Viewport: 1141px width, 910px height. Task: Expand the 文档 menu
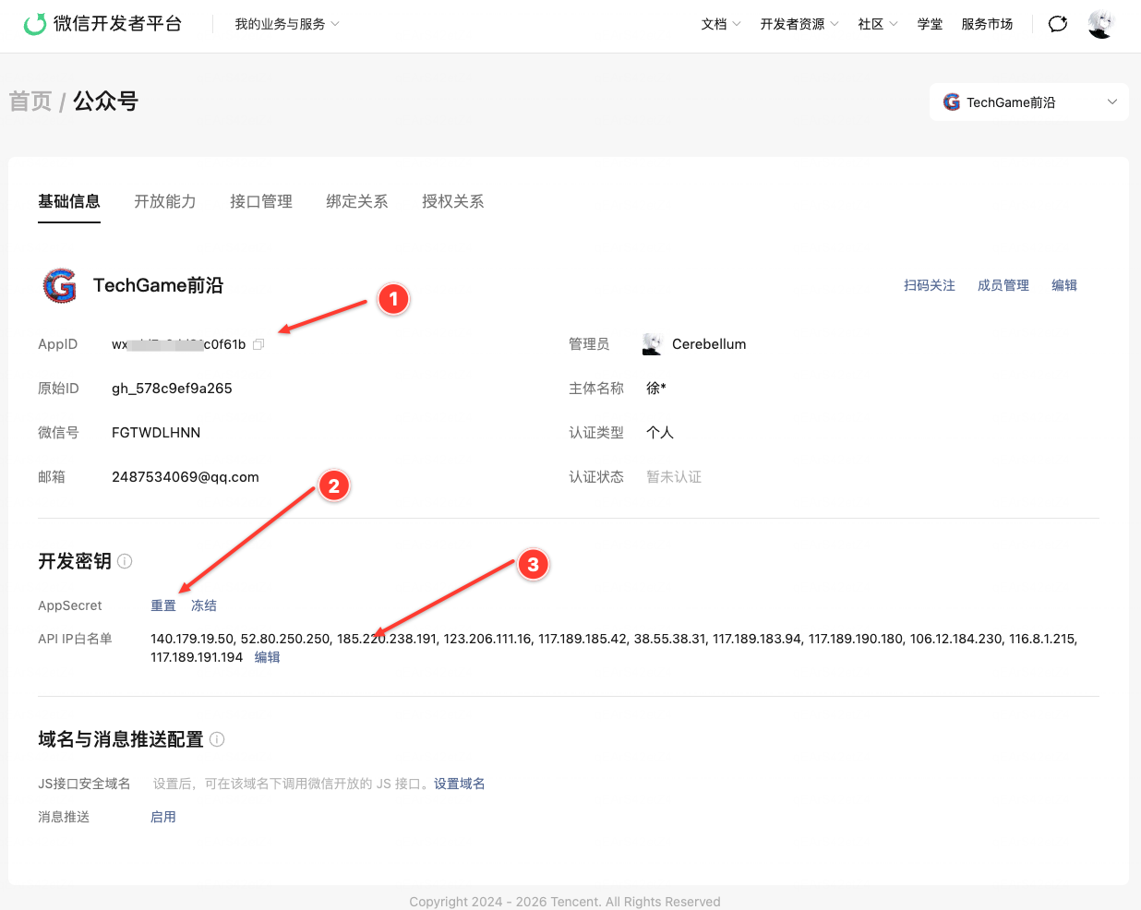[x=721, y=24]
